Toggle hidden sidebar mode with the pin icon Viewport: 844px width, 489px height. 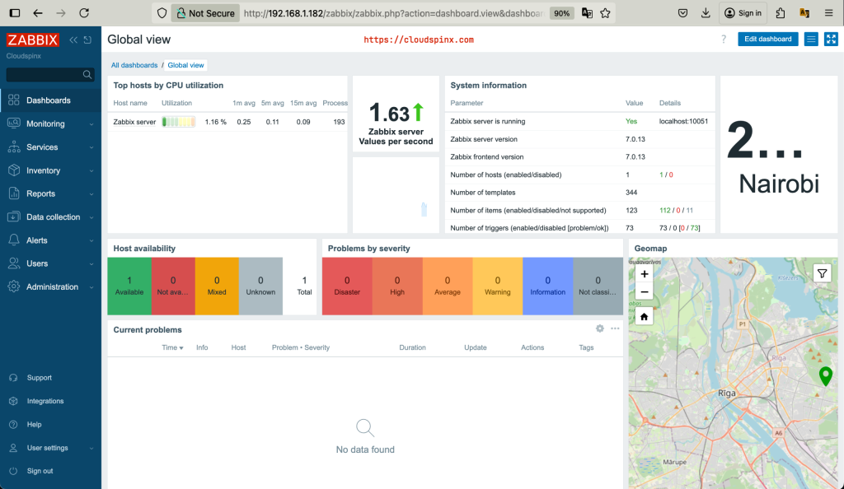[x=87, y=39]
